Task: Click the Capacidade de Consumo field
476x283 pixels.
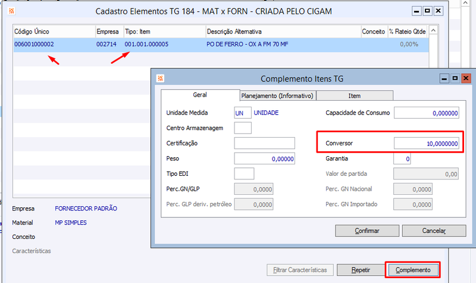Action: [426, 113]
